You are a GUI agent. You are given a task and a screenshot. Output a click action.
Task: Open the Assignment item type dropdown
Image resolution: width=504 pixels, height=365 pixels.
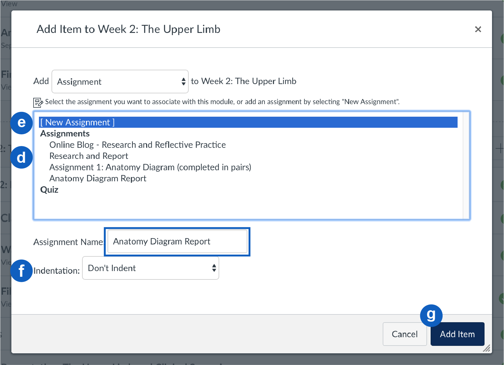(120, 81)
